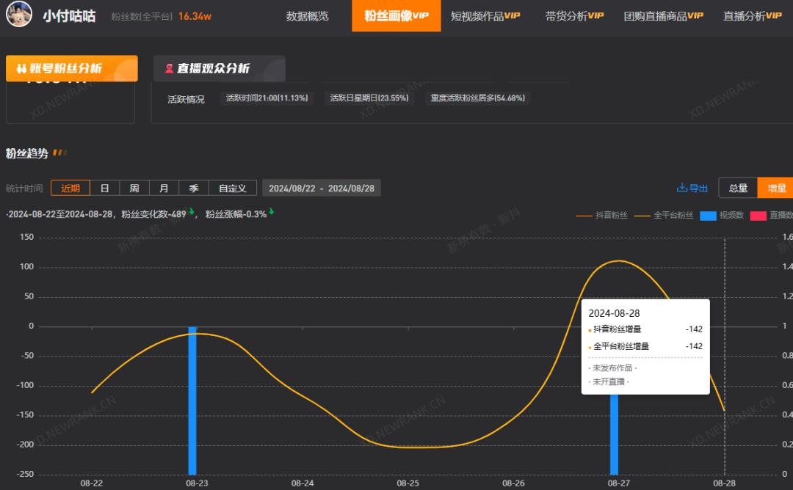Select the 近期 time range option
This screenshot has width=793, height=490.
[x=70, y=189]
